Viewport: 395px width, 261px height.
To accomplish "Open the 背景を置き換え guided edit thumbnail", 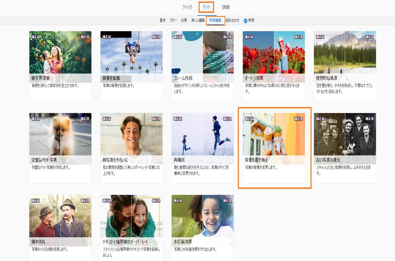I will pos(274,139).
